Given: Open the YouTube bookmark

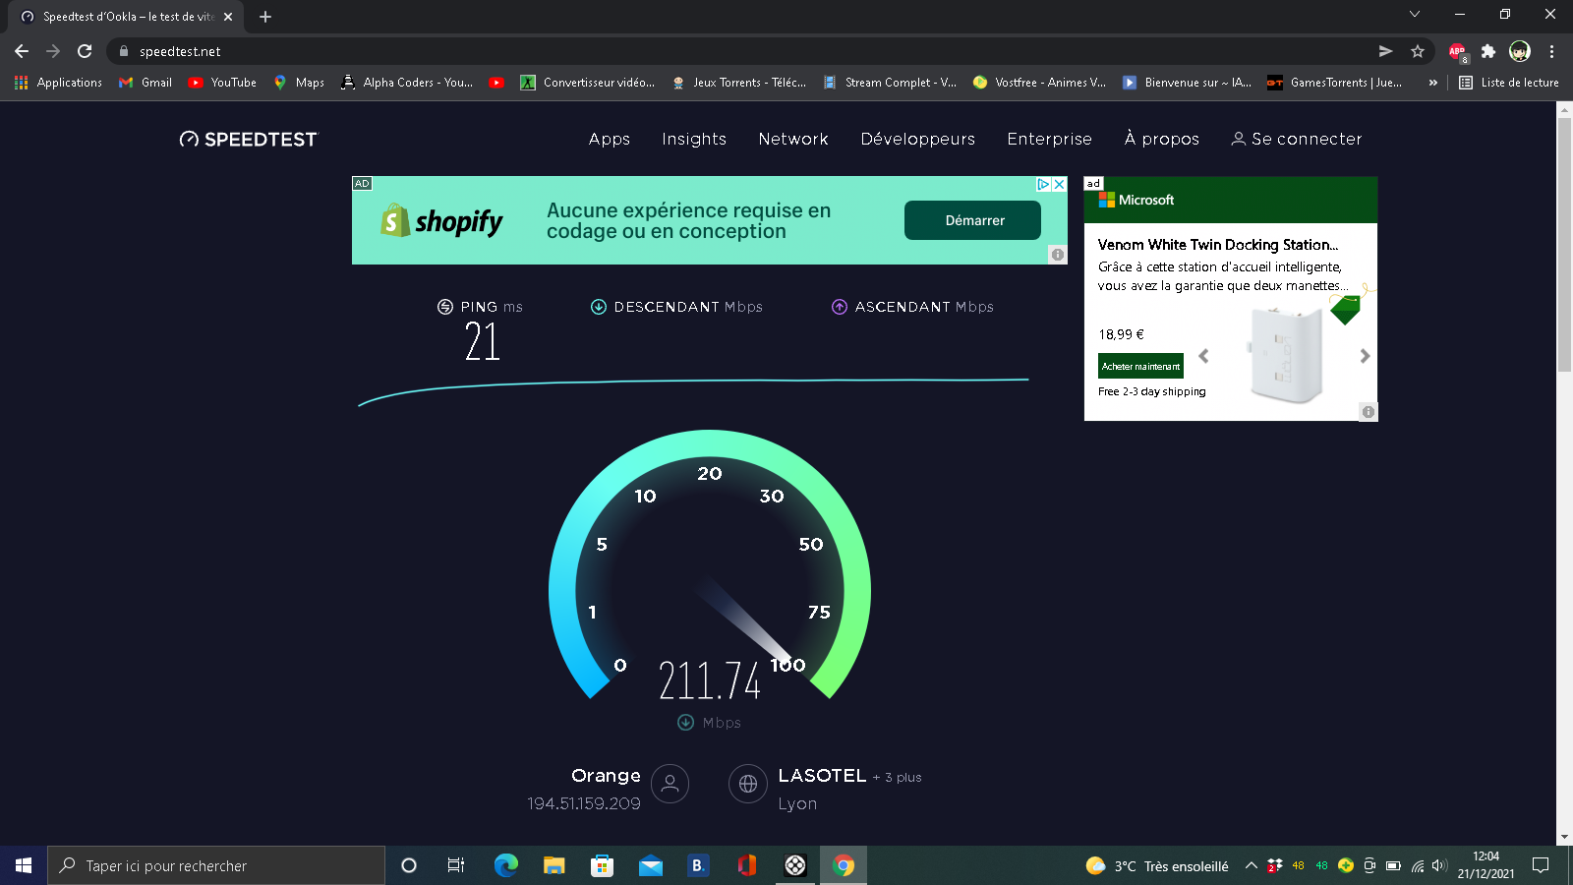Looking at the screenshot, I should (x=222, y=83).
